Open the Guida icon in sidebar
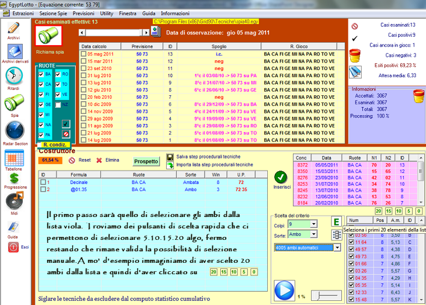The image size is (426, 305). click(13, 227)
